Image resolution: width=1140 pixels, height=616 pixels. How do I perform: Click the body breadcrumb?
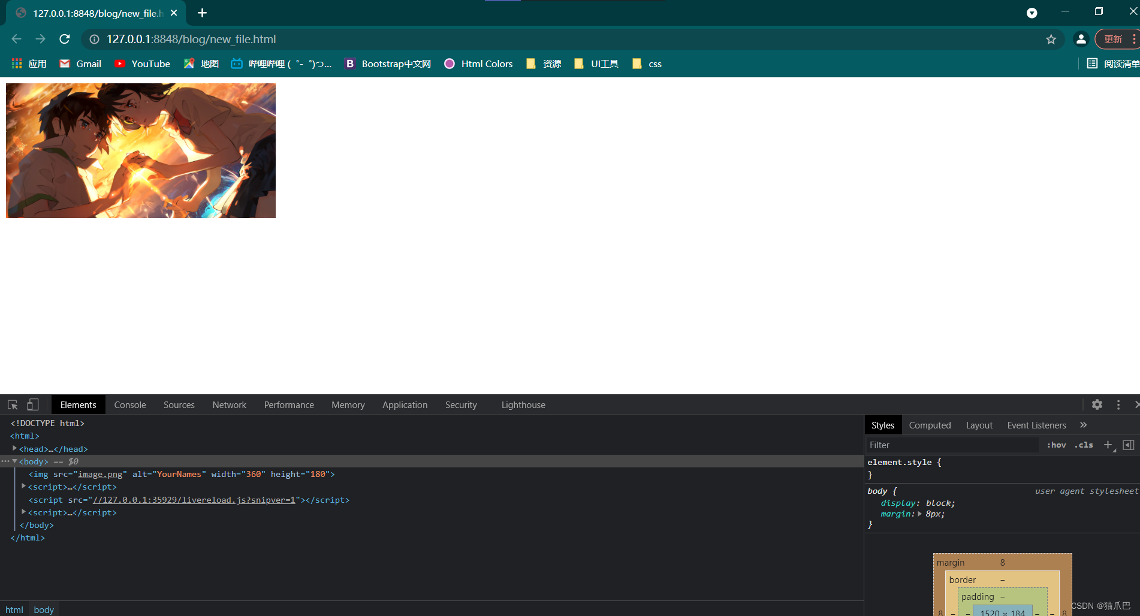(44, 609)
